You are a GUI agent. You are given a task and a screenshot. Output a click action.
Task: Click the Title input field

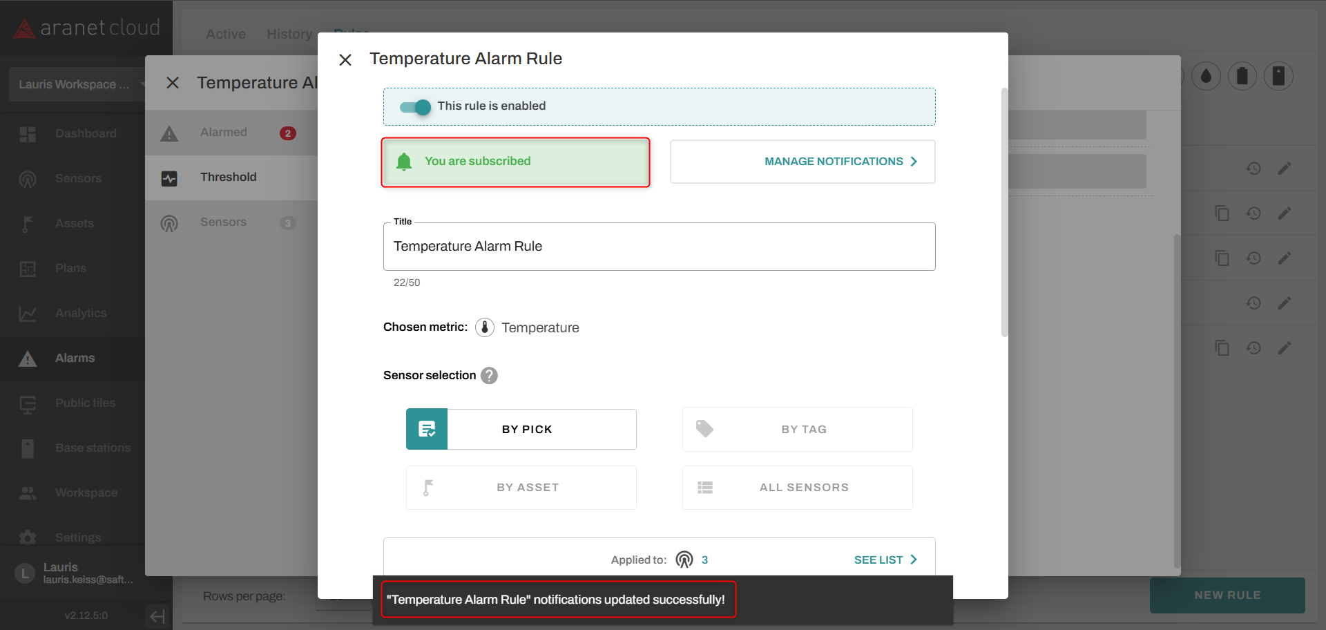coord(659,247)
